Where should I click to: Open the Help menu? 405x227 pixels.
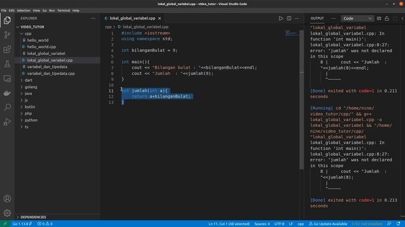coord(76,11)
